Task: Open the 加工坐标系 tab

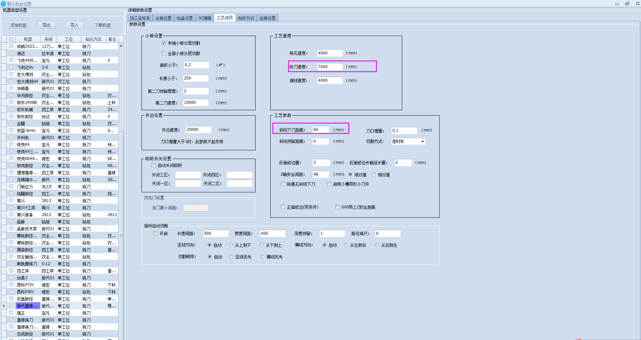Action: tap(140, 18)
